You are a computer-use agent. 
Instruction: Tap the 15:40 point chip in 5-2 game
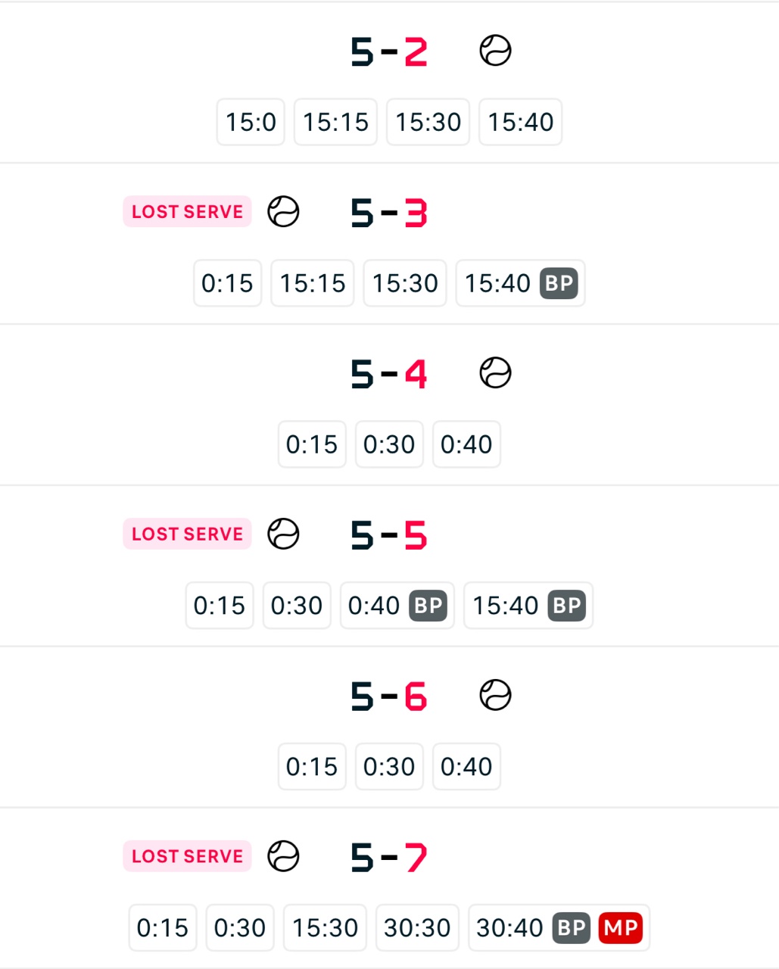[x=521, y=122]
